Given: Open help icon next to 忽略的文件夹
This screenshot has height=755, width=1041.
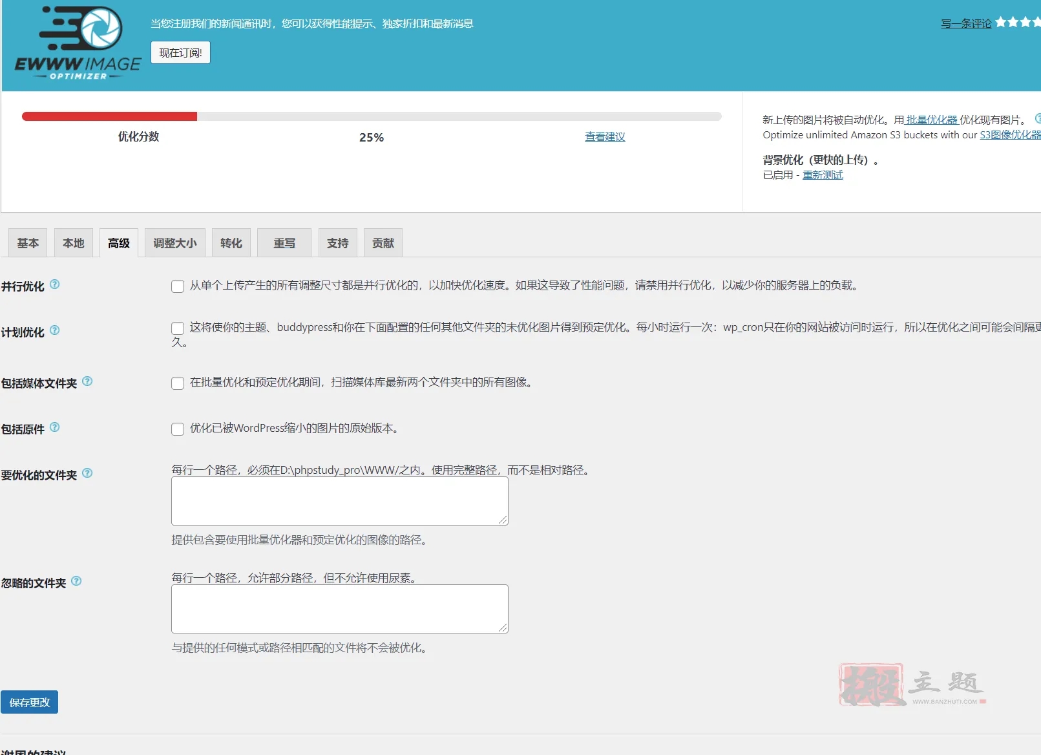Looking at the screenshot, I should (x=76, y=580).
